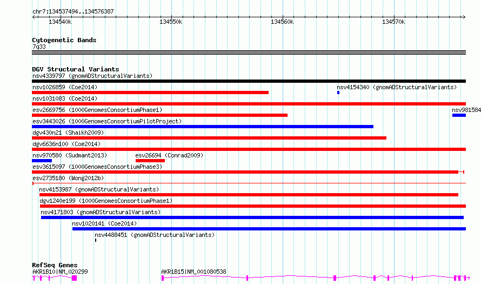This screenshot has height=284, width=481.
Task: Open esv2669756 1000GenomesConsortiumPhase1 label
Action: 97,110
